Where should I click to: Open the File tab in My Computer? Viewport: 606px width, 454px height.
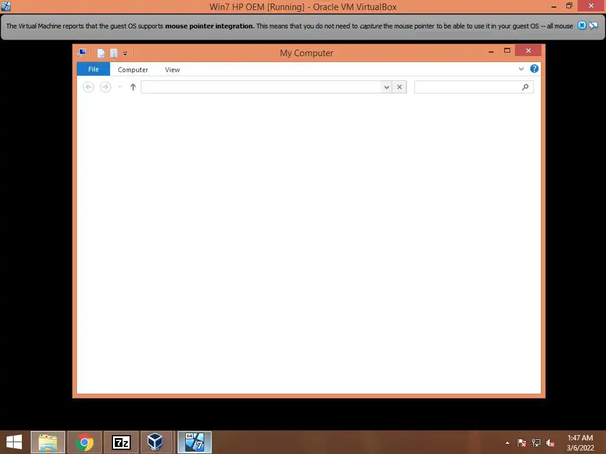pos(93,69)
